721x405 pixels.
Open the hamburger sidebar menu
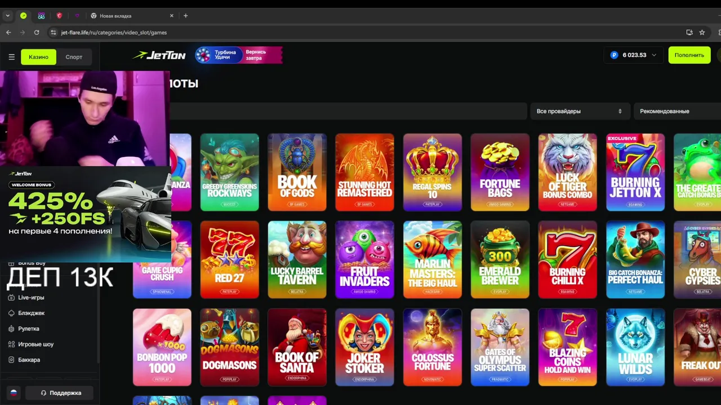click(11, 57)
